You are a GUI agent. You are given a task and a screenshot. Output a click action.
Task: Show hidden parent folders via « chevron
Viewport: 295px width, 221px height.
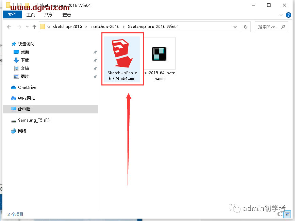49,27
